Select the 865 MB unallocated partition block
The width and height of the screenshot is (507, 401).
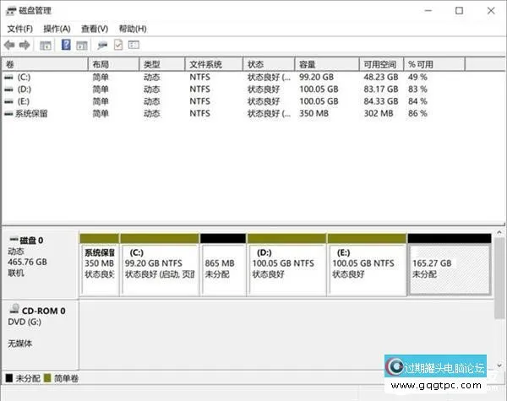click(x=223, y=268)
